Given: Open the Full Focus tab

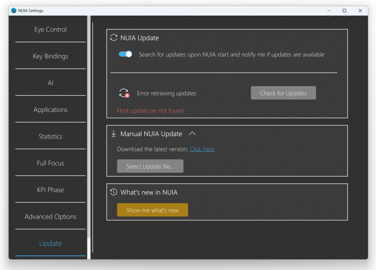Looking at the screenshot, I should 50,163.
